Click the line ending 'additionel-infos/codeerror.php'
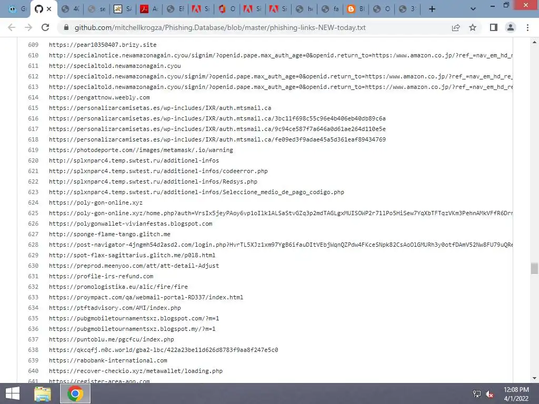 [158, 171]
